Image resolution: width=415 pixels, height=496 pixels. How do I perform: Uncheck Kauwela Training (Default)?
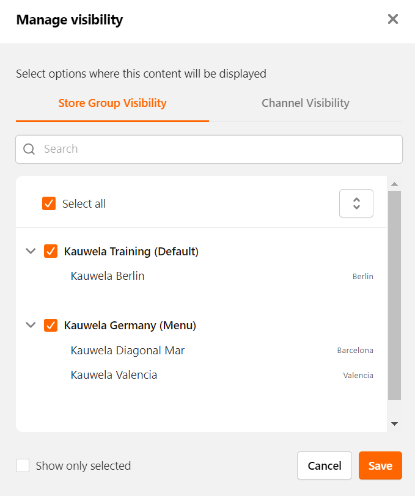click(x=51, y=250)
